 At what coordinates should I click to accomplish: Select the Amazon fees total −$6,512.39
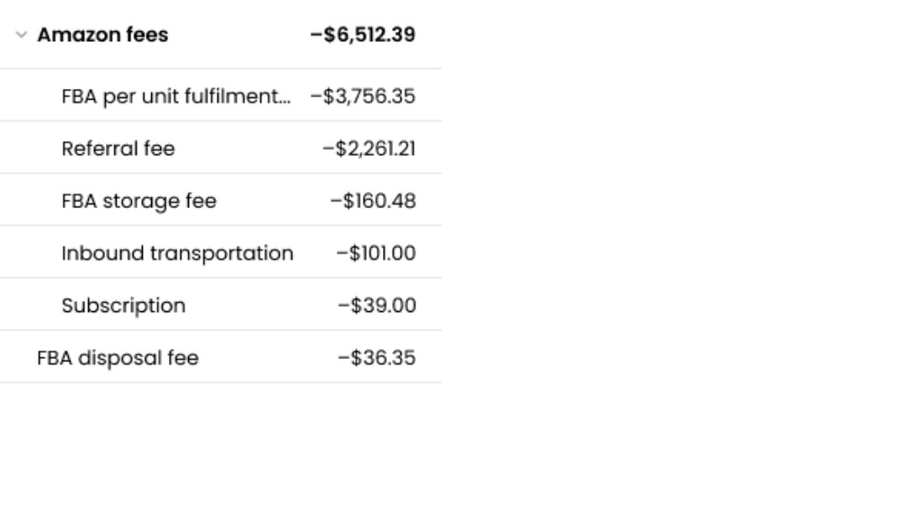tap(363, 34)
